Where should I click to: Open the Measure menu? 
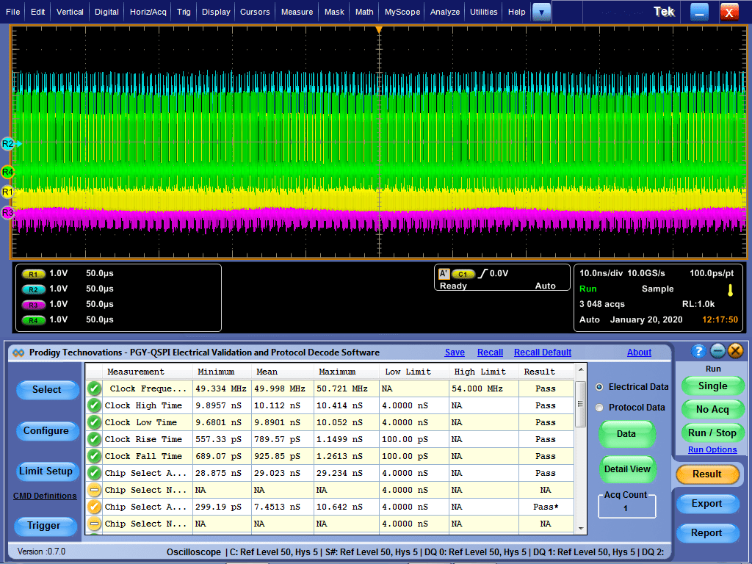[x=297, y=12]
